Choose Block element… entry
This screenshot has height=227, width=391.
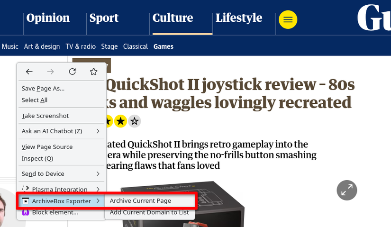[x=61, y=212]
